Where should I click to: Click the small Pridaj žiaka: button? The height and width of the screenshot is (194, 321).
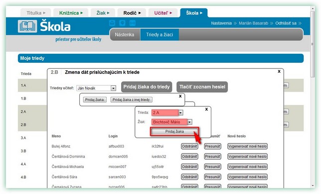(95, 100)
